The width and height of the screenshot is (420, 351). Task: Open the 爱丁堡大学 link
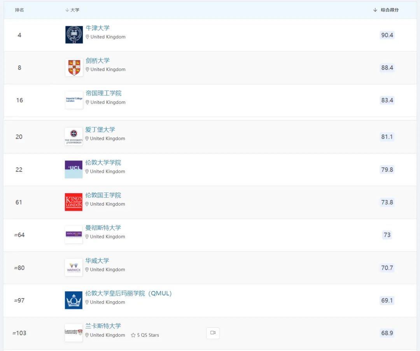tap(100, 129)
